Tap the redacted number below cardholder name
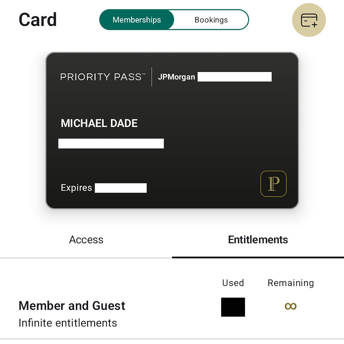The width and height of the screenshot is (344, 344). coord(111,144)
